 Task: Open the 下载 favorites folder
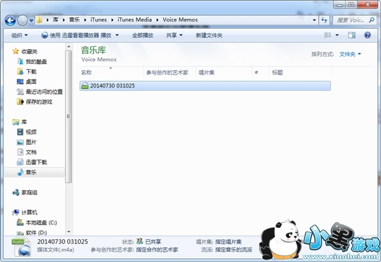tap(31, 72)
